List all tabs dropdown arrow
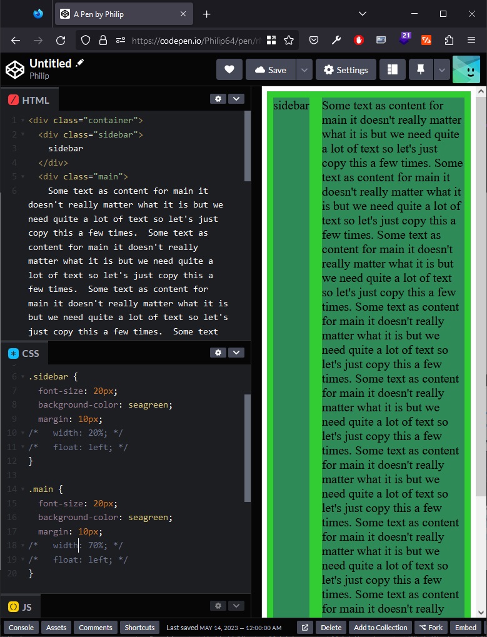Screen dimensions: 487x637 point(363,14)
